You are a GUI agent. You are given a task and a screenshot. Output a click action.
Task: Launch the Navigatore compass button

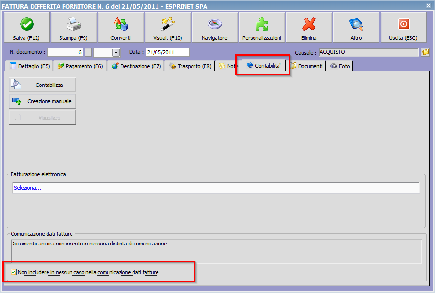215,27
